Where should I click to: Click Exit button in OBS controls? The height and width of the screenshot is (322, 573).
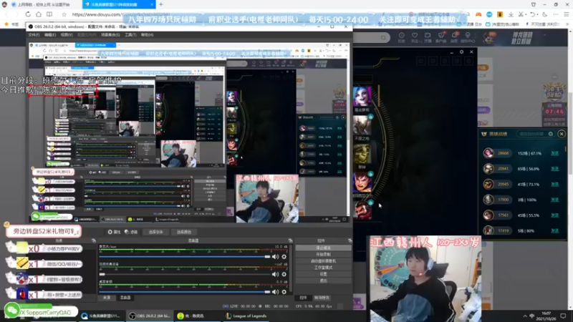(324, 280)
